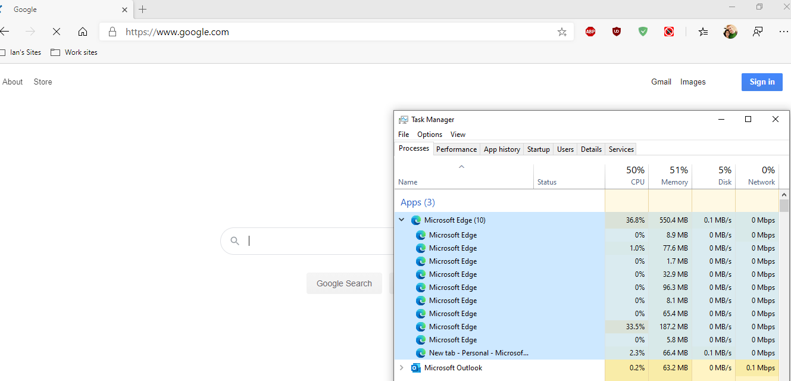This screenshot has height=381, width=791.
Task: Open the View menu in Task Manager
Action: click(x=458, y=135)
